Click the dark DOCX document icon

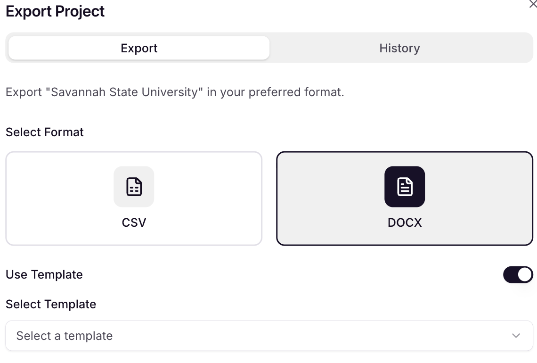[405, 187]
